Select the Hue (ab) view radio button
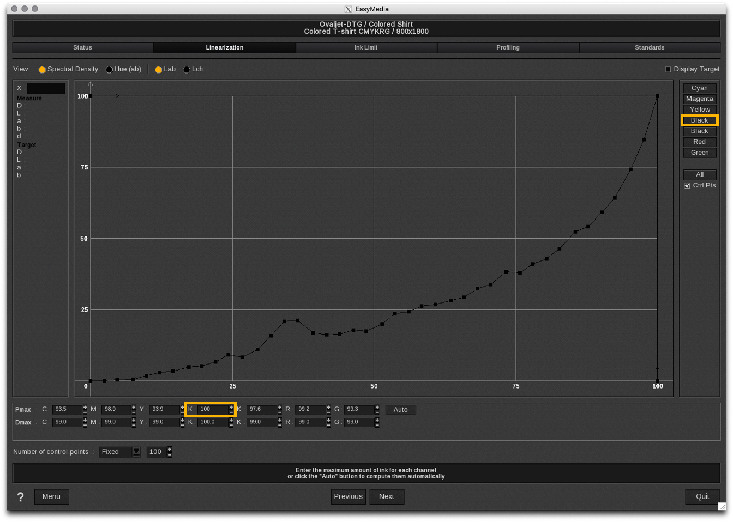Image resolution: width=733 pixels, height=522 pixels. click(x=110, y=70)
